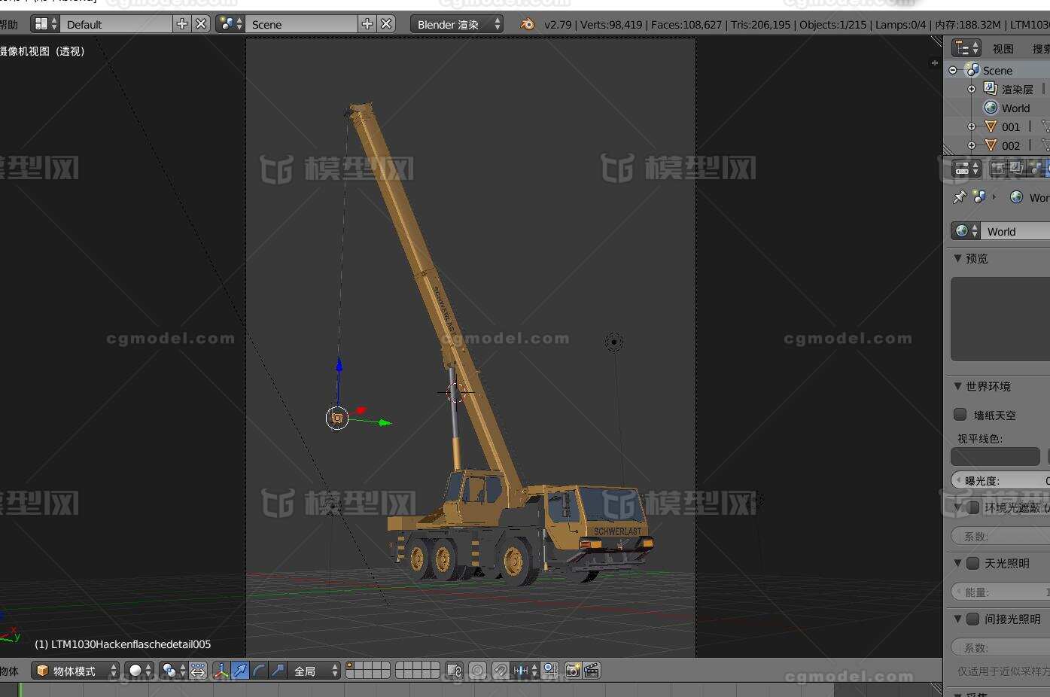Open the 物体模式 mode dropdown
Image resolution: width=1050 pixels, height=697 pixels.
(75, 671)
